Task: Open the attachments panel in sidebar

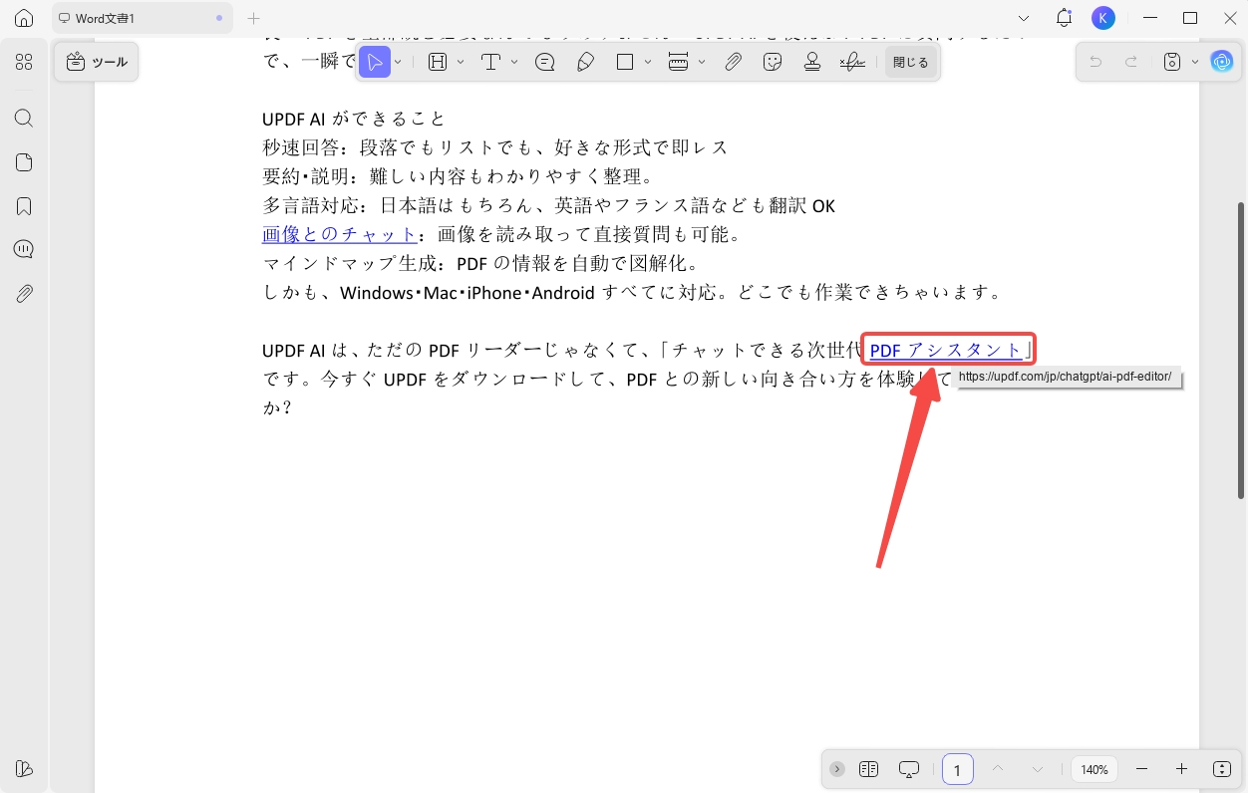Action: (24, 294)
